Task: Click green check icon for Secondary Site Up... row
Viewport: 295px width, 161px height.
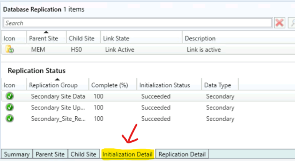Action: 10,107
